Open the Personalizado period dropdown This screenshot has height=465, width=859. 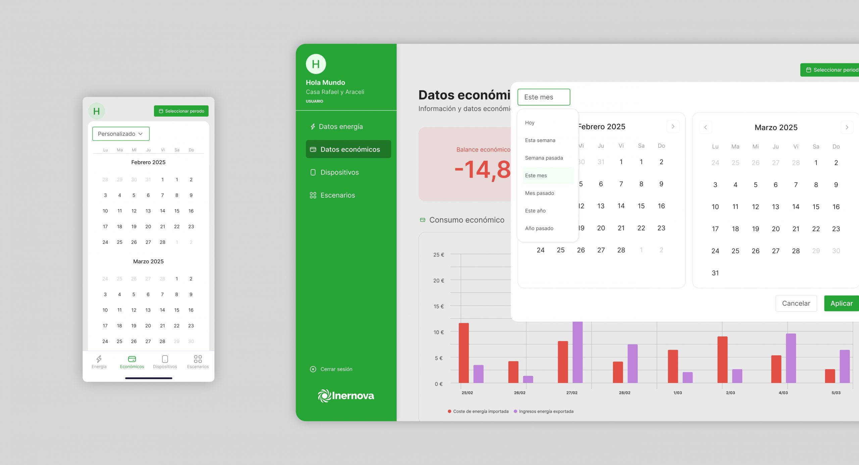tap(121, 134)
